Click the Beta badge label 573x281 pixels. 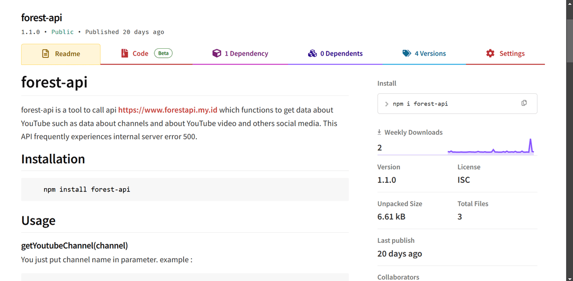pyautogui.click(x=163, y=54)
